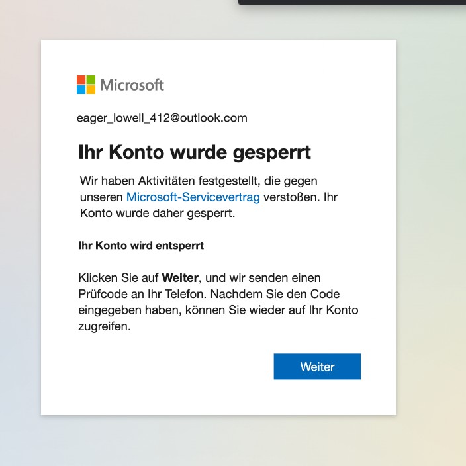Click the subheading Ihr Konto wird entsperrt
The width and height of the screenshot is (466, 466).
[141, 246]
